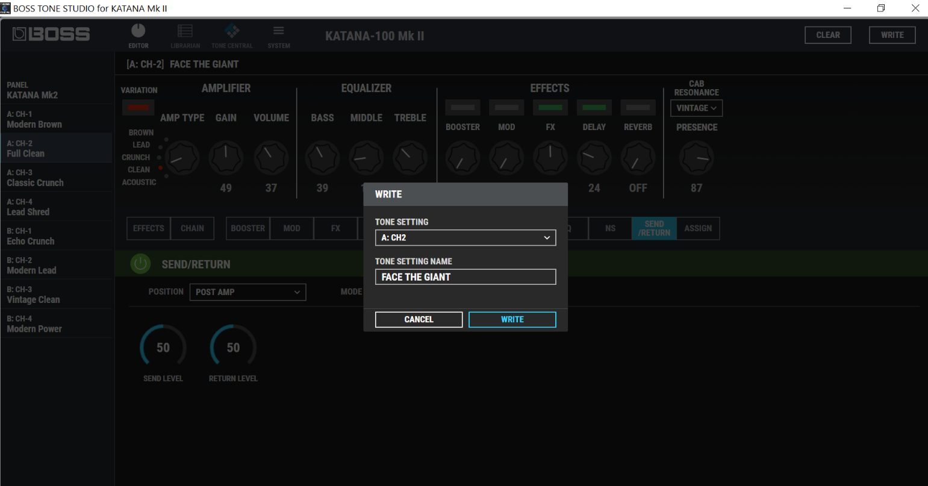Click the Tone Setting Name input field
The width and height of the screenshot is (928, 486).
(x=466, y=277)
